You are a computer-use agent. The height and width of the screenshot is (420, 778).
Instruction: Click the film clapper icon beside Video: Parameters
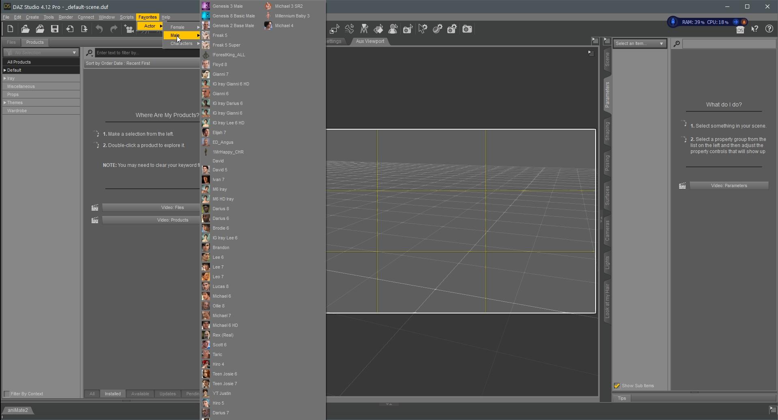pyautogui.click(x=682, y=186)
